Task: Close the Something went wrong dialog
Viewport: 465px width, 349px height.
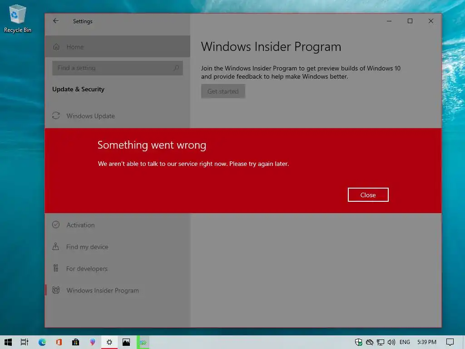Action: [368, 194]
